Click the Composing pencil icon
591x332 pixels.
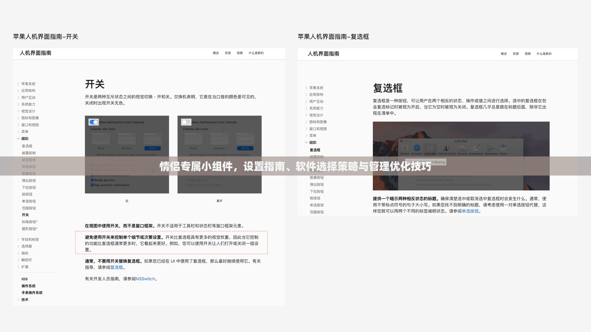coord(476,148)
